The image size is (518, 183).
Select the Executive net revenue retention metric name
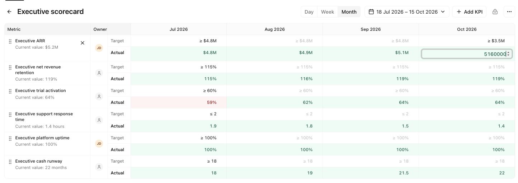(38, 70)
